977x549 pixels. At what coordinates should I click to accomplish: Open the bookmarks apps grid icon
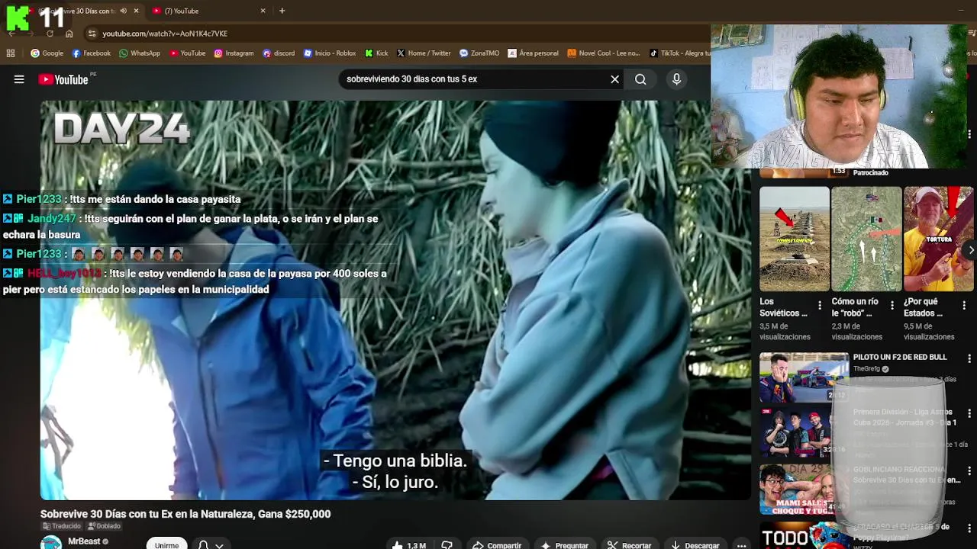11,53
